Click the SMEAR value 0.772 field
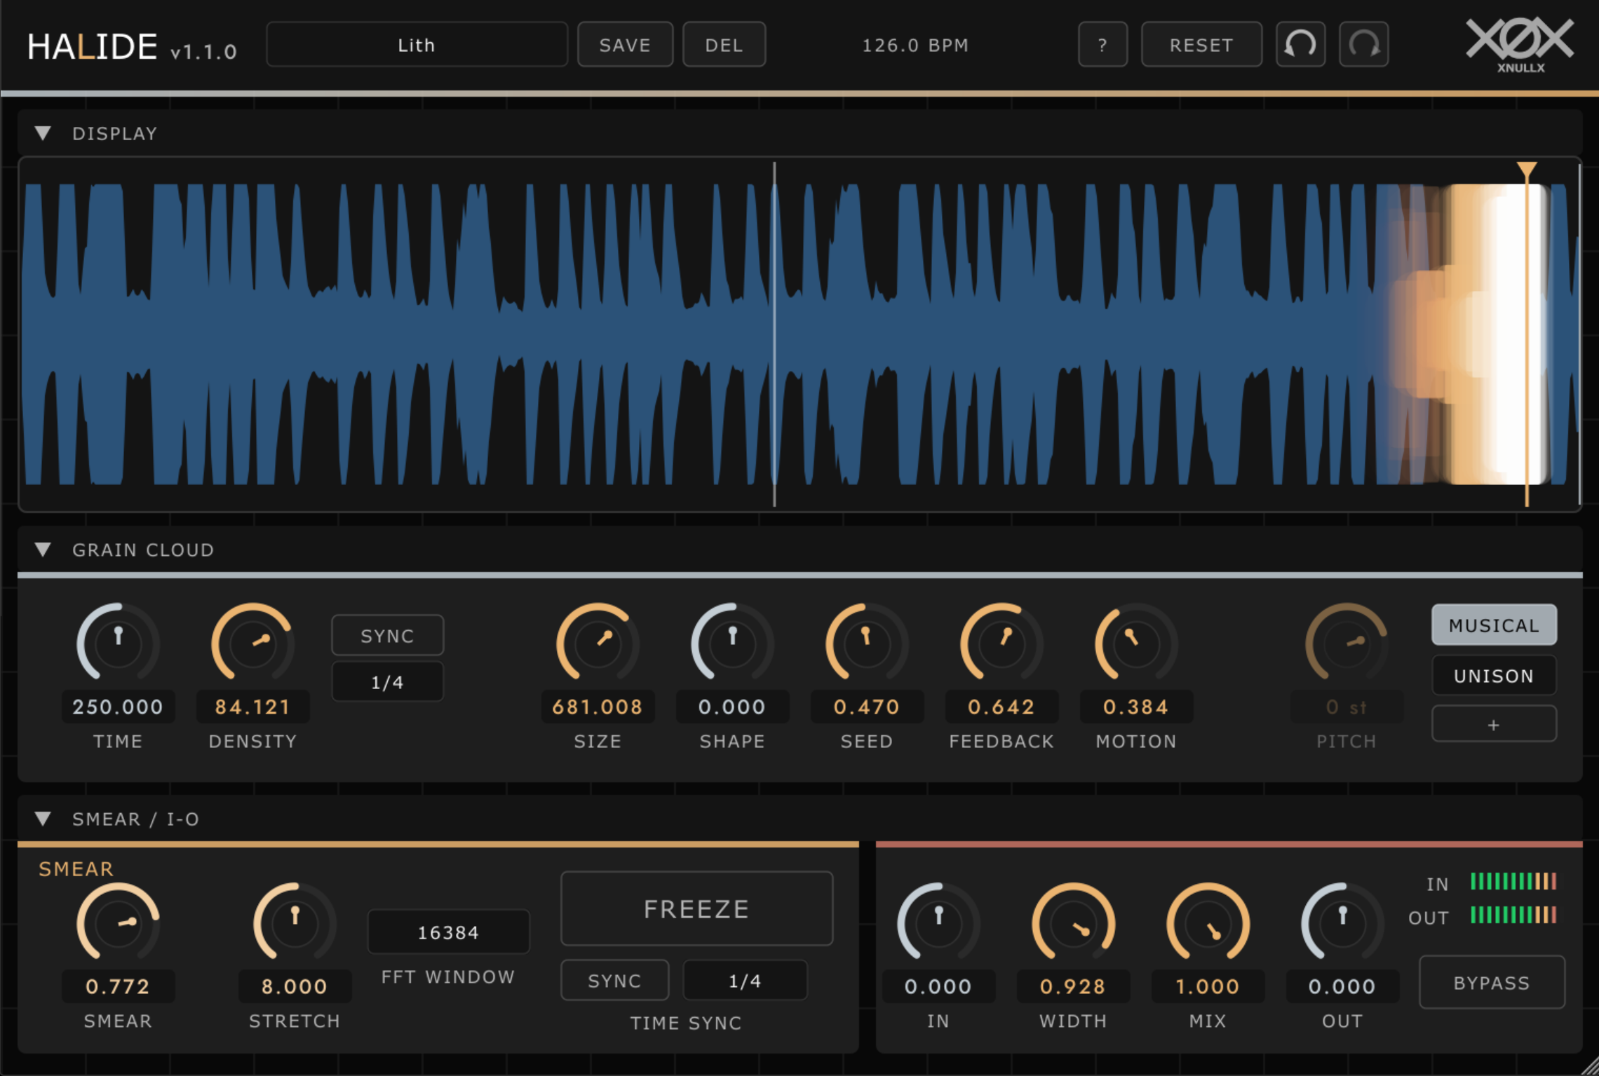This screenshot has width=1599, height=1076. 118,986
